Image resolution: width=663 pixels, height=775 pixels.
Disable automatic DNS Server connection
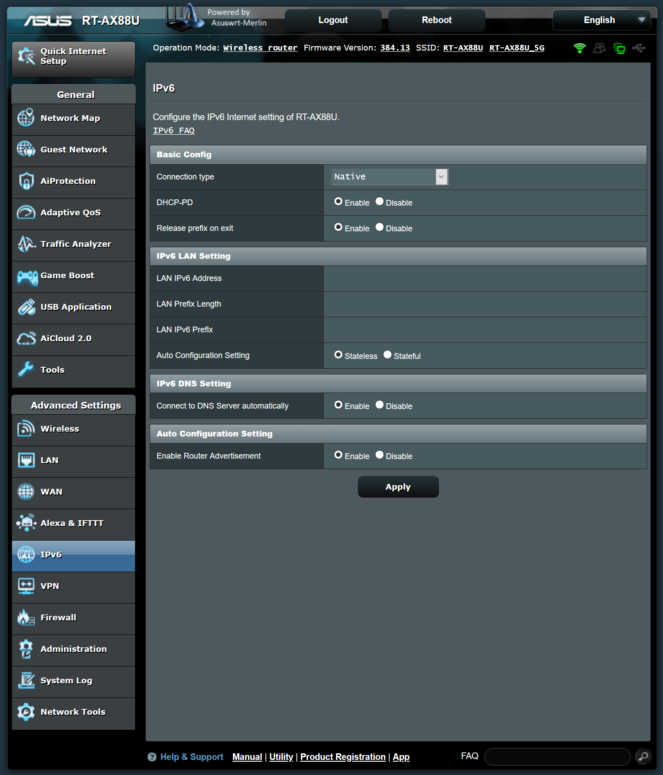click(x=380, y=405)
